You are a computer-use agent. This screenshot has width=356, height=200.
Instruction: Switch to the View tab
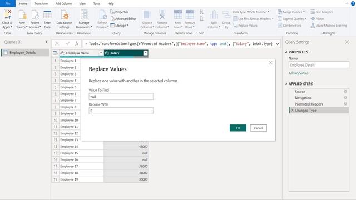pyautogui.click(x=82, y=4)
